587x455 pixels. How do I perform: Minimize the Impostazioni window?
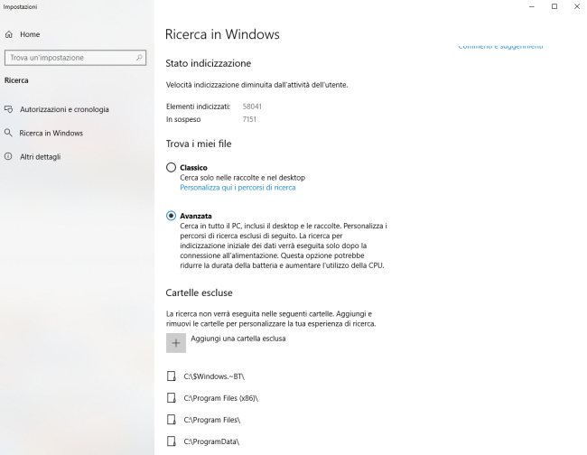(532, 6)
